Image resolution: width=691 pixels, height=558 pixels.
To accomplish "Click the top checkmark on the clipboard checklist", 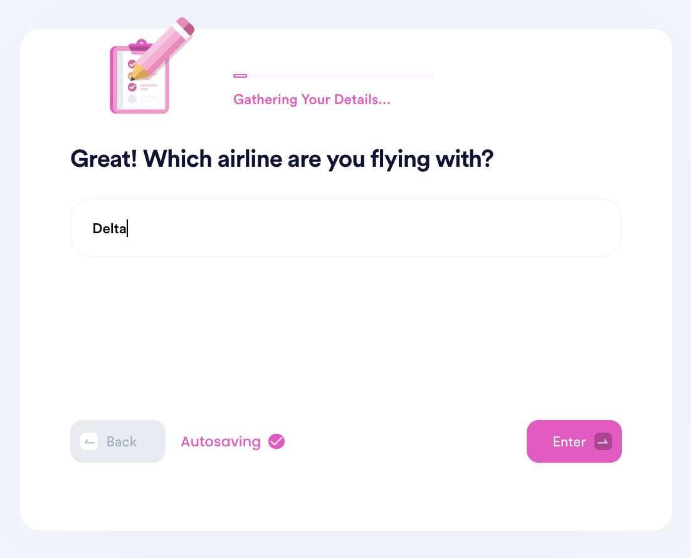I will click(131, 65).
